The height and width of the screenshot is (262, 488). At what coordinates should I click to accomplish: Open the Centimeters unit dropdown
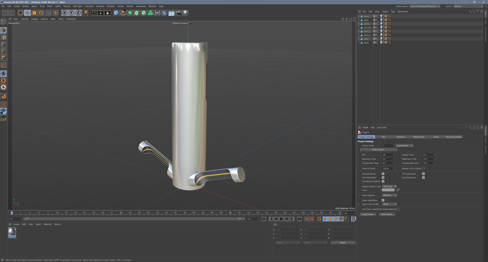[x=405, y=146]
